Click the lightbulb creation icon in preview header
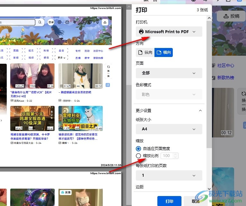Viewport: 246px width, 206px height. [x=97, y=22]
